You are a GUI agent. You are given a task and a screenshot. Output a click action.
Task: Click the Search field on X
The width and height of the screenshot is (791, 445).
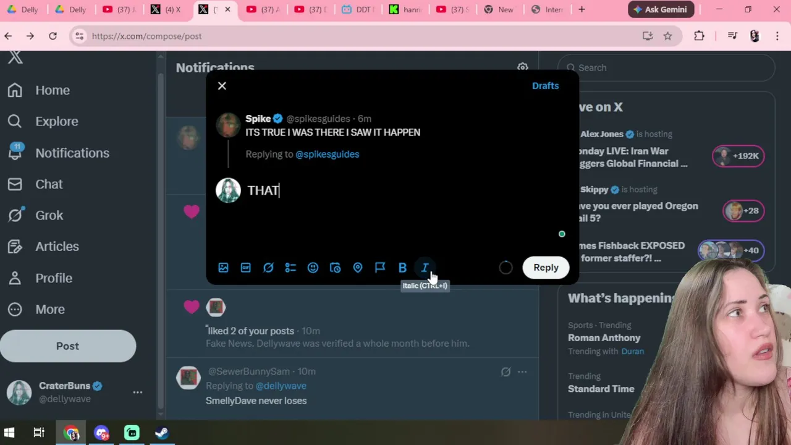click(x=666, y=68)
